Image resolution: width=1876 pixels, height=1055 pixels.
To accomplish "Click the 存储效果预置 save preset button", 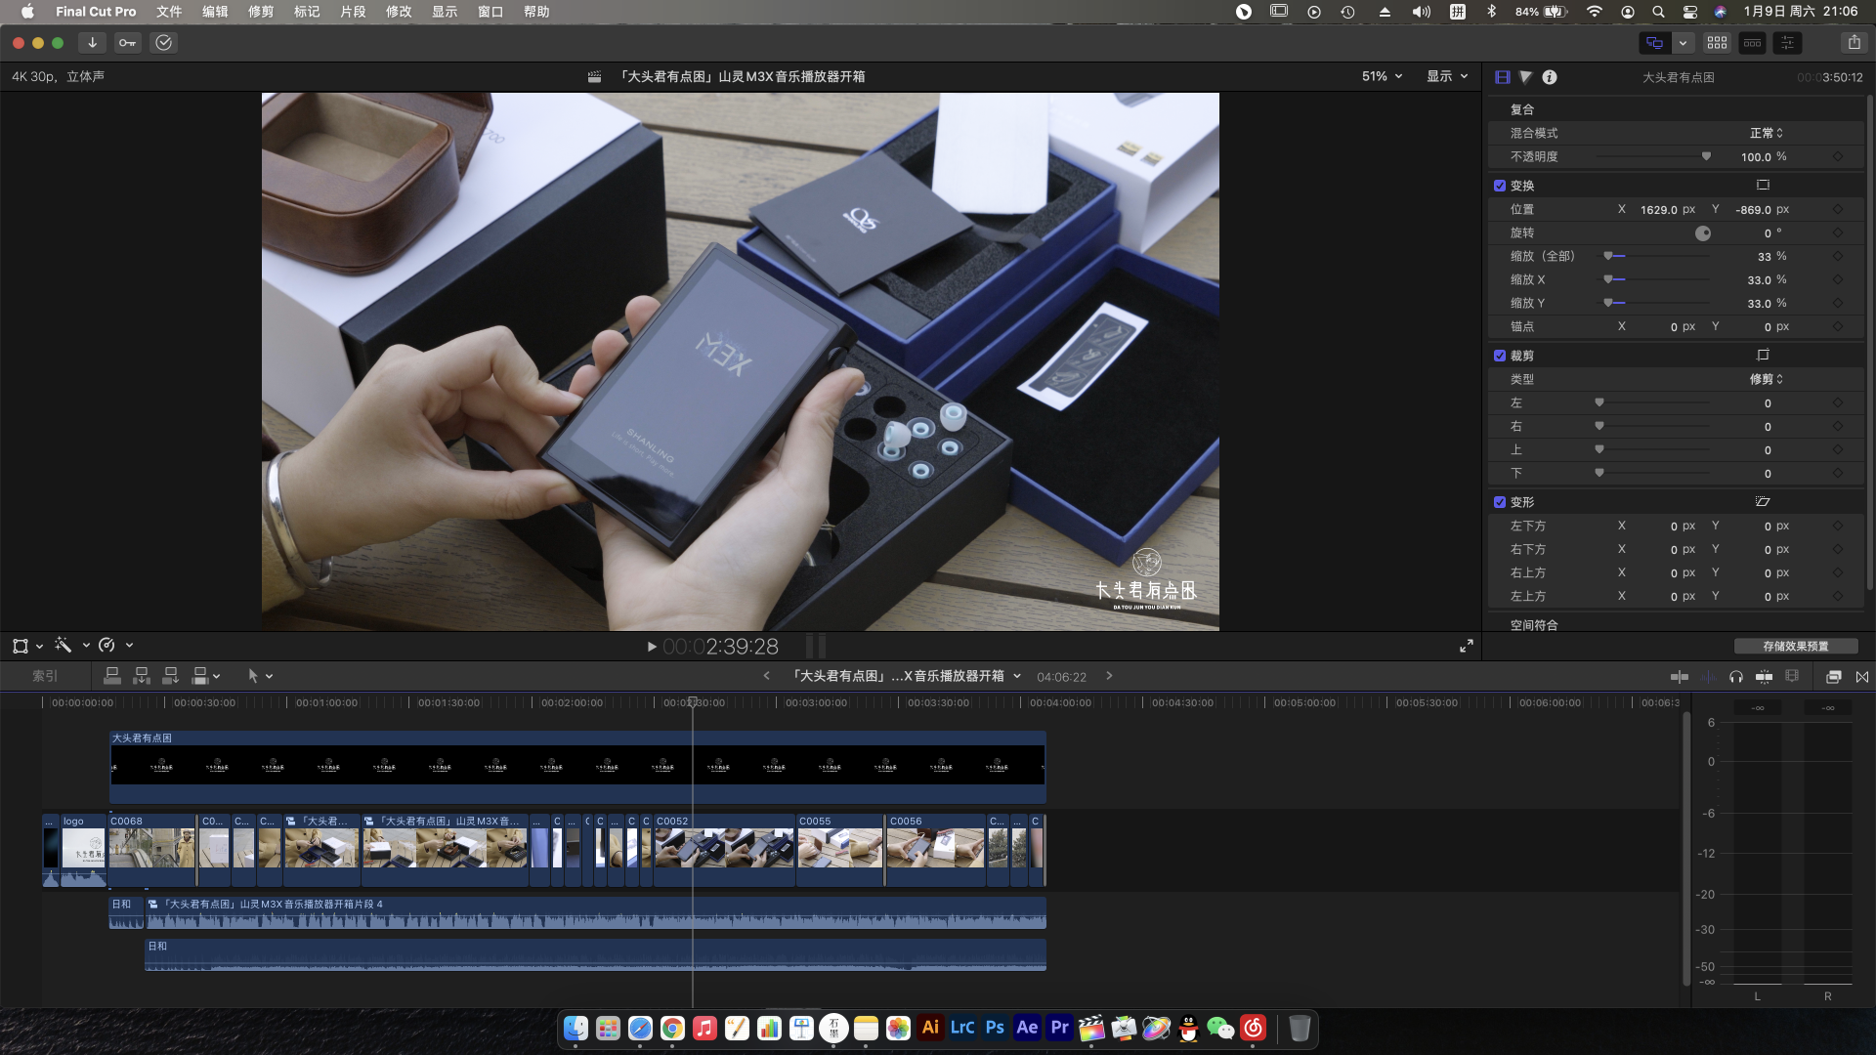I will coord(1796,646).
